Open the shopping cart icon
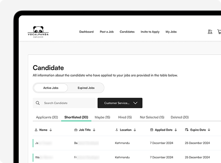 [219, 32]
